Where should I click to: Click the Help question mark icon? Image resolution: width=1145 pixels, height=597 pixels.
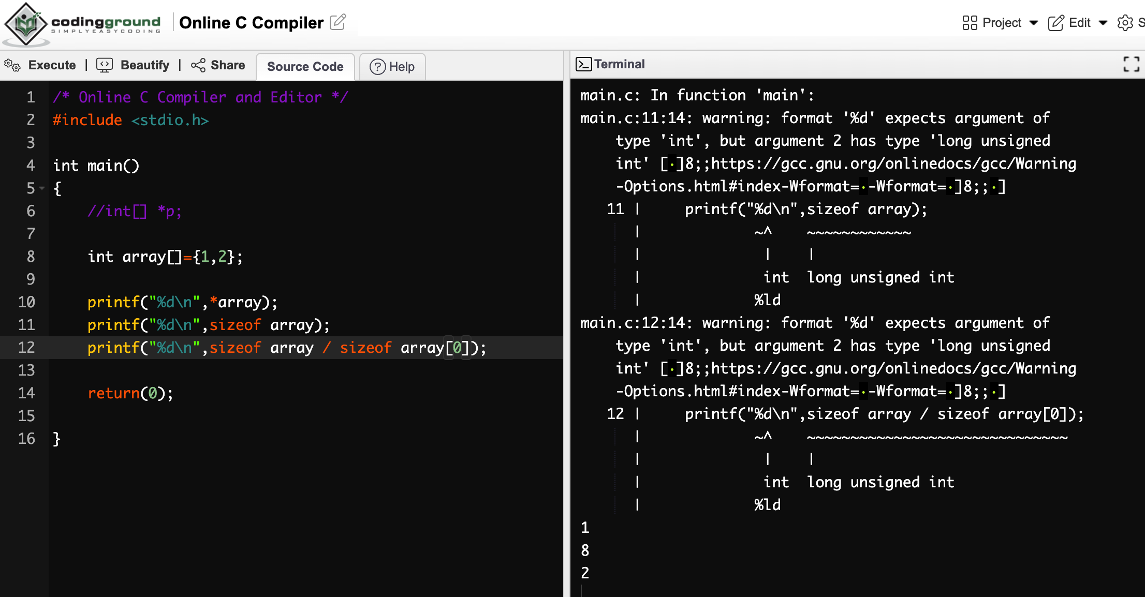click(377, 67)
